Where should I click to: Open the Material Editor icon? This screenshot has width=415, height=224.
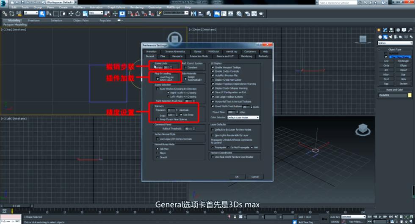239,14
